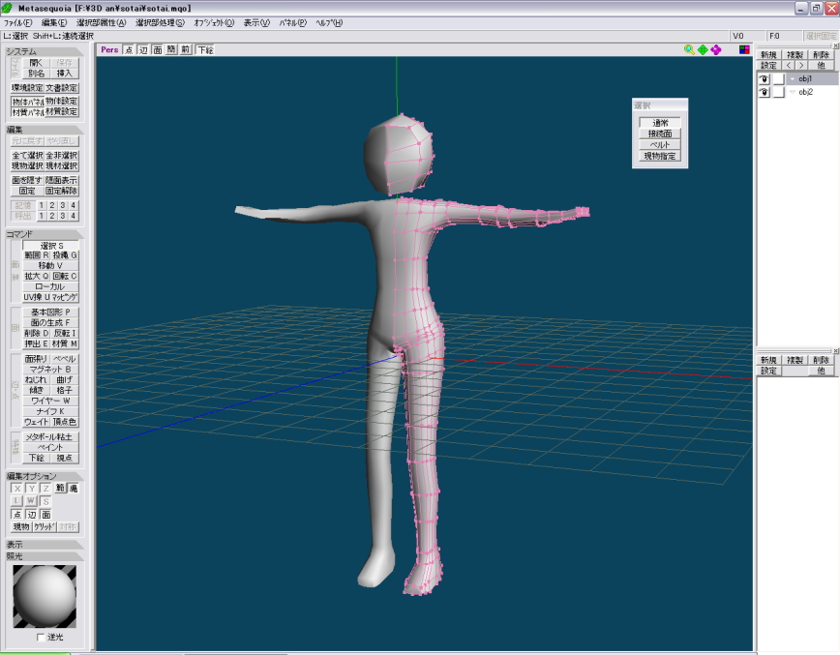This screenshot has height=655, width=840.
Task: Switch viewport to Pers view
Action: pyautogui.click(x=109, y=49)
